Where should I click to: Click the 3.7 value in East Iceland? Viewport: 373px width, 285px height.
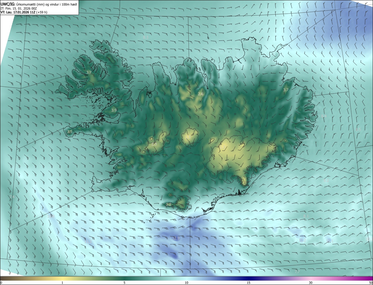[286, 90]
